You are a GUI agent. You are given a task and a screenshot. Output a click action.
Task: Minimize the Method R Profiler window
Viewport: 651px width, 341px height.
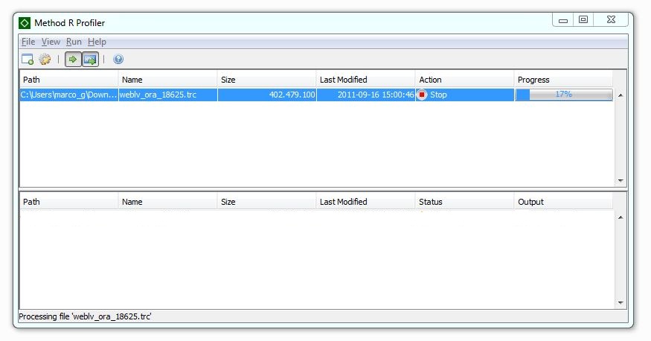tap(563, 20)
